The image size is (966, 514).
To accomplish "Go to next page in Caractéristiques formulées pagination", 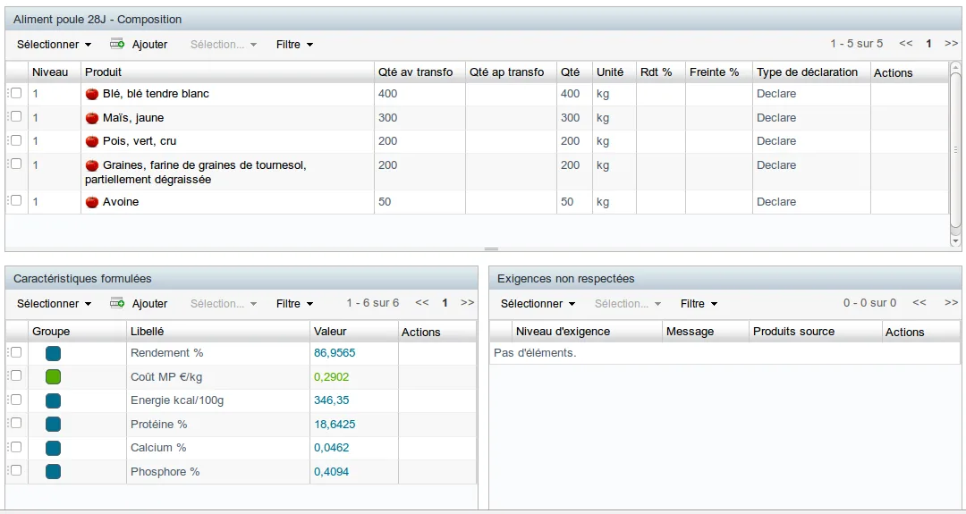I will [x=468, y=303].
